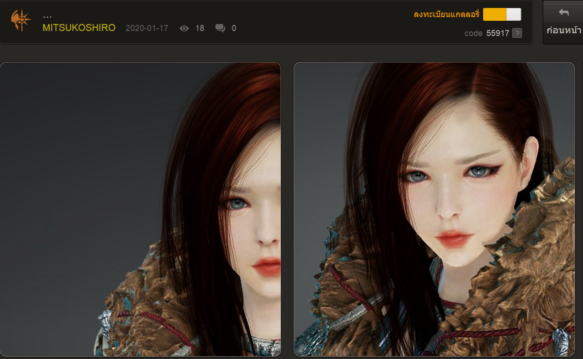Click the ลงทะเบียนแกลลอรี่ label
This screenshot has width=583, height=359.
[x=446, y=14]
